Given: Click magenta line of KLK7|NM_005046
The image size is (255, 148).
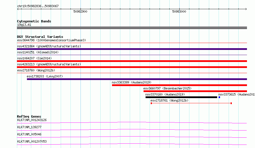Looking at the screenshot, I should point(132,137).
